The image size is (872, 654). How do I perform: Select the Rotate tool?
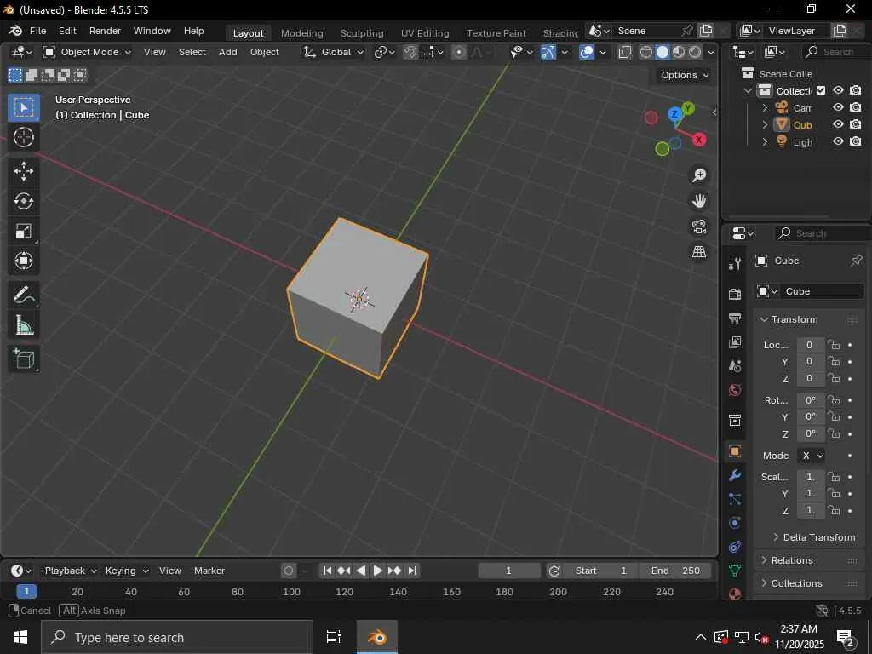(24, 201)
